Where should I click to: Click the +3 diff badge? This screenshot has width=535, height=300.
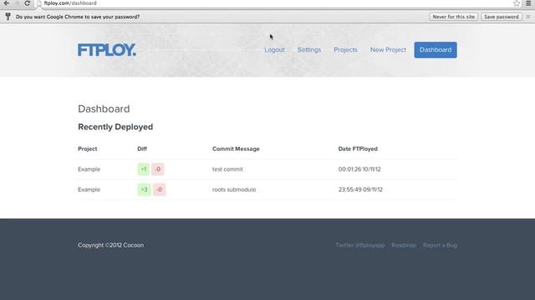click(x=144, y=189)
